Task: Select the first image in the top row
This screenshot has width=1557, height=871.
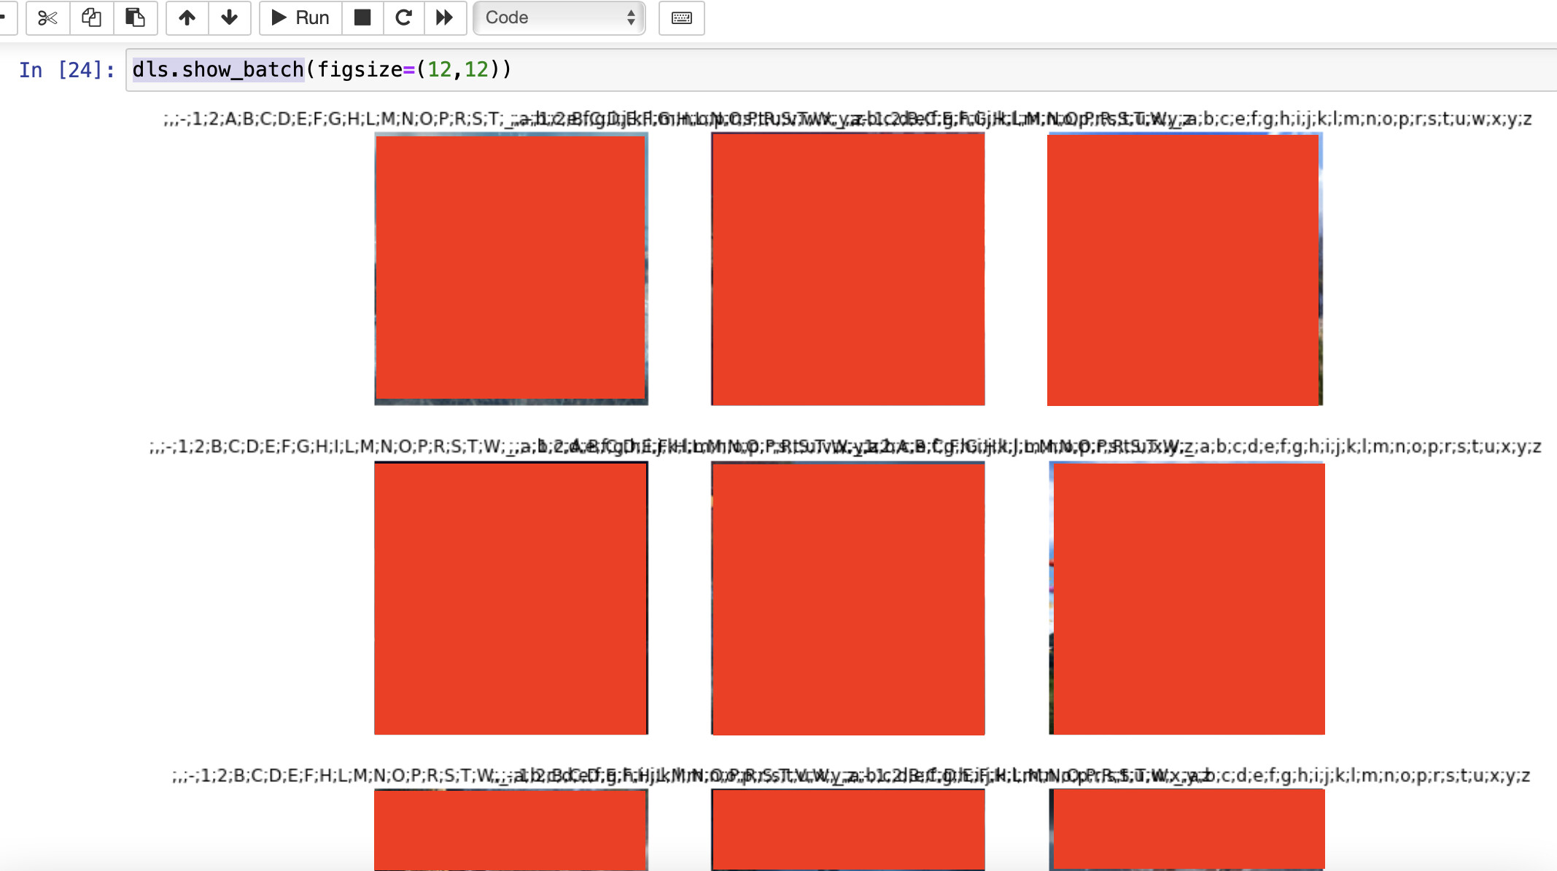Action: (x=510, y=268)
